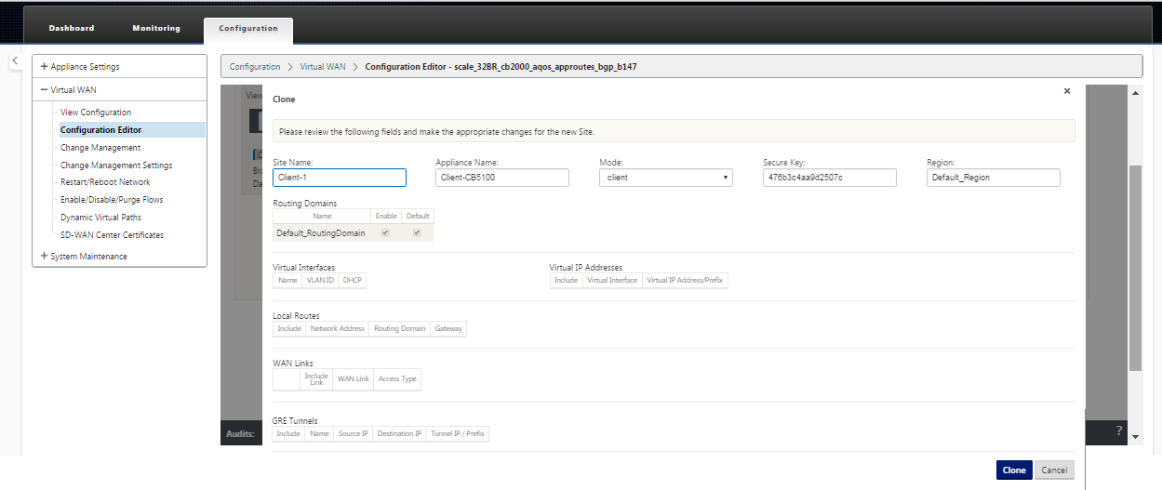Click the help question mark icon
The image size is (1162, 490).
[1118, 430]
